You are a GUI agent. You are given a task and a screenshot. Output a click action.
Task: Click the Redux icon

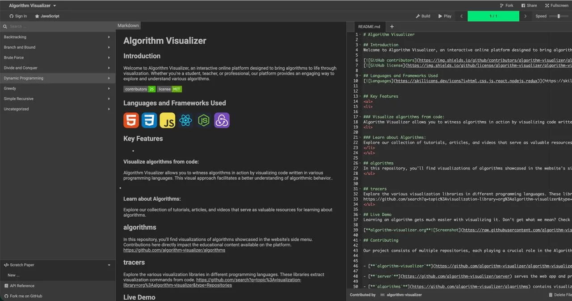point(222,120)
